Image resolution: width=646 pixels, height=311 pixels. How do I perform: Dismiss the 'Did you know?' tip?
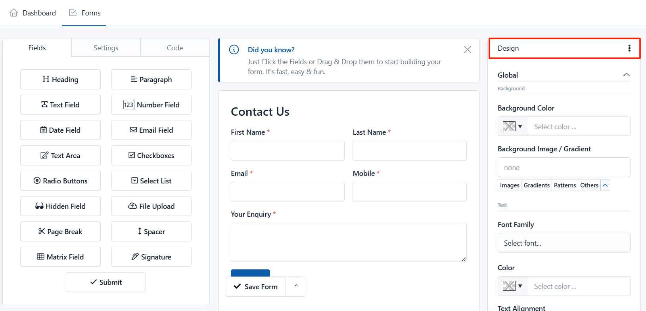(x=468, y=50)
